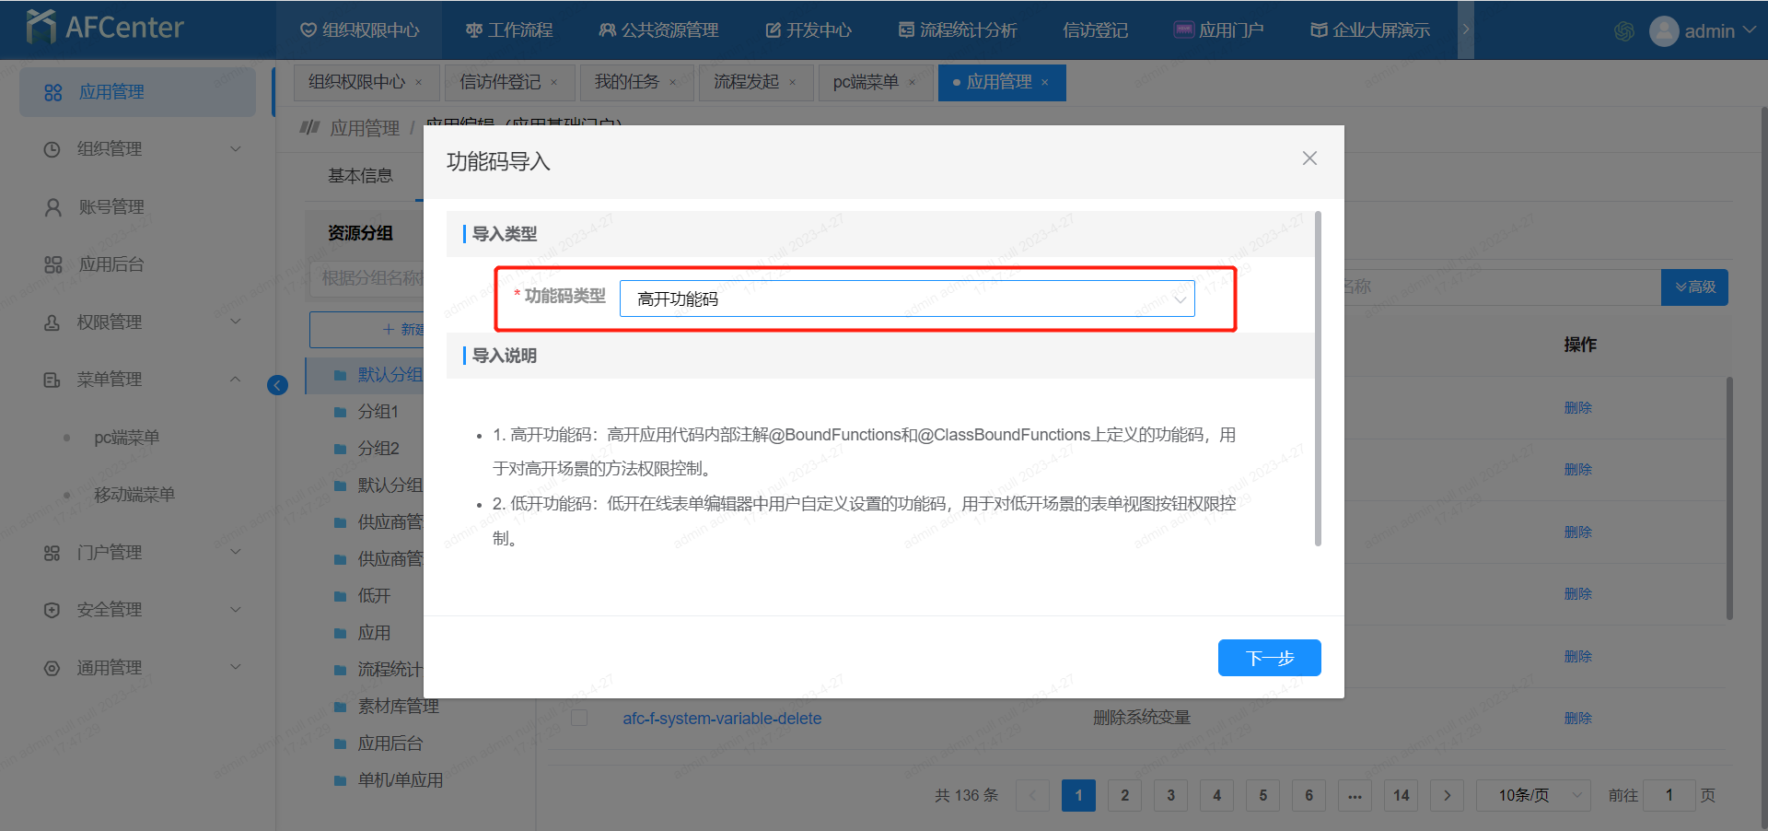
Task: Open the afc-f-system-variable-delete link
Action: coord(722,719)
